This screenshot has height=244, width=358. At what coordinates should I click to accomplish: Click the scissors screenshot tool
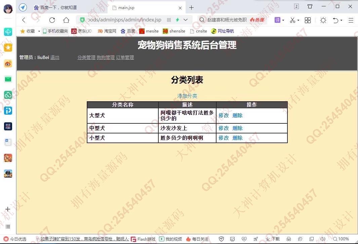pyautogui.click(x=292, y=20)
